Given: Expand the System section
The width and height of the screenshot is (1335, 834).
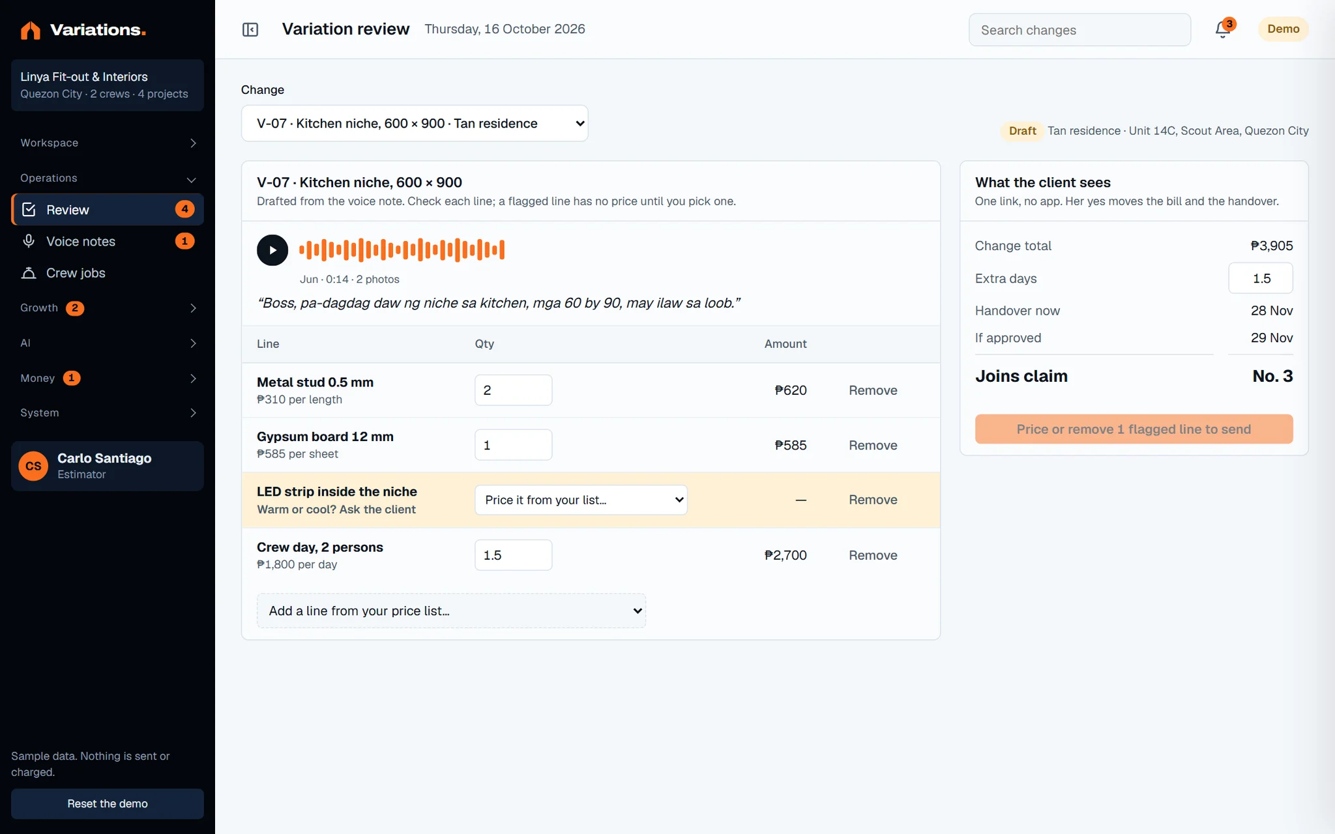Looking at the screenshot, I should coord(108,413).
